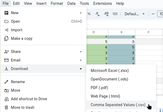Open the Default font dropdown

(135, 14)
